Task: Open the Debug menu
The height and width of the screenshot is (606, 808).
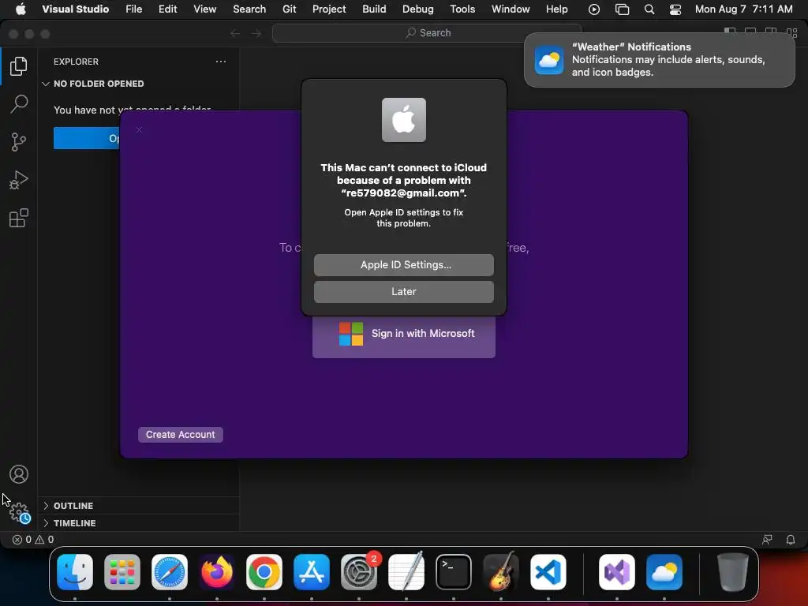Action: [417, 9]
